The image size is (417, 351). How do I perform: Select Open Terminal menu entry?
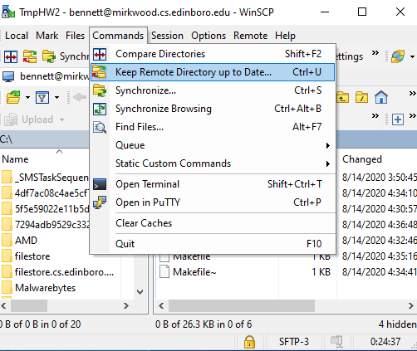point(213,184)
